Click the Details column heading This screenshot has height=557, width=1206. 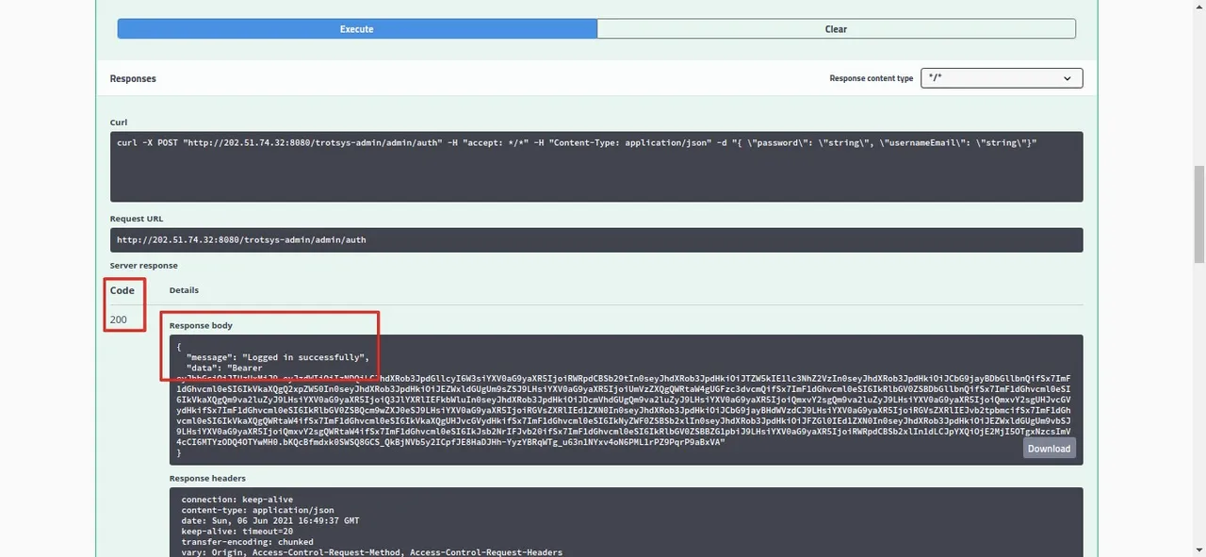click(x=184, y=290)
